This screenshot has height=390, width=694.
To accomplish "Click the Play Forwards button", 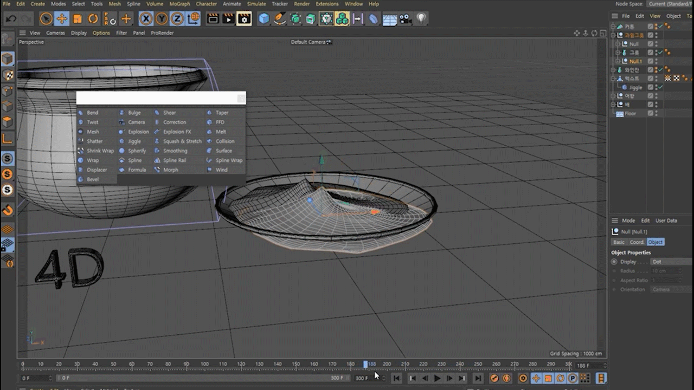I will pyautogui.click(x=437, y=378).
